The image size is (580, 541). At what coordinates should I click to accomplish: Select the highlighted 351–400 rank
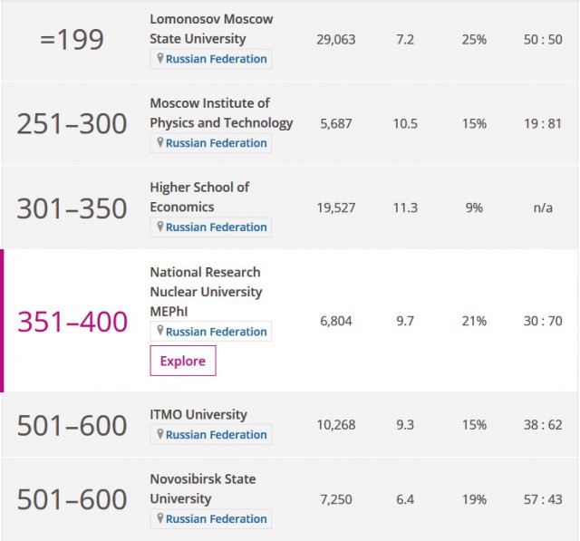click(x=72, y=322)
